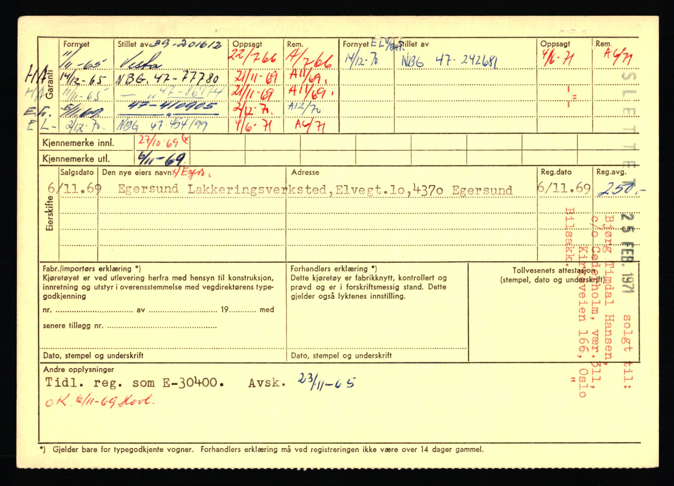Viewport: 674px width, 486px height.
Task: Click the 'Kjennemerke innl.' label
Action: 78,143
